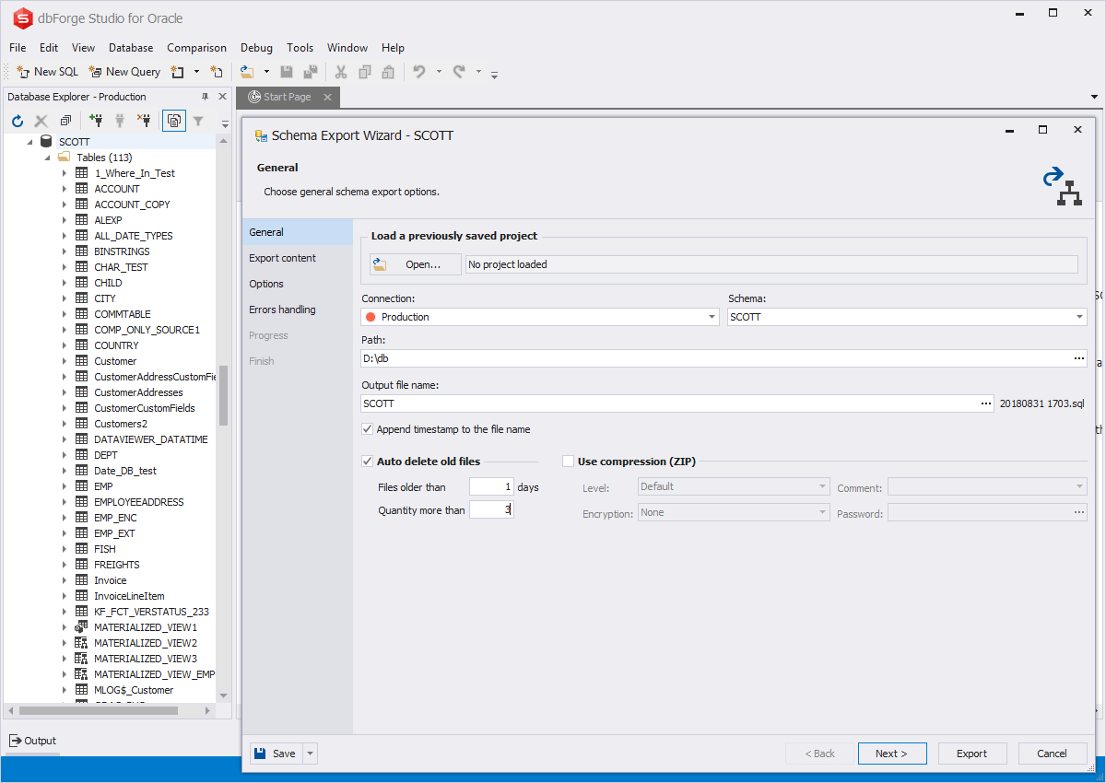Click the Collapse All icon in Database Explorer
The height and width of the screenshot is (783, 1106).
coord(65,121)
